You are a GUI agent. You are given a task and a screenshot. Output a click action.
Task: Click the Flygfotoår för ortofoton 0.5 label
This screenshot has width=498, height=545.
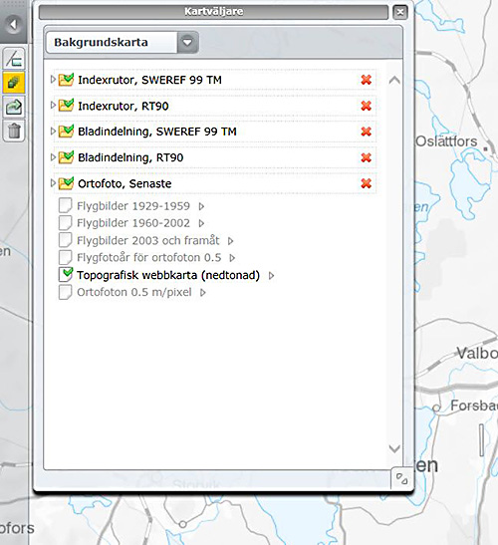click(x=149, y=257)
